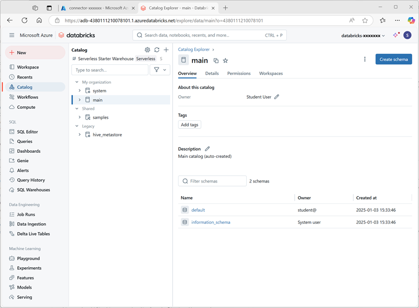Click the Filter schemas field
This screenshot has width=419, height=308.
click(212, 181)
